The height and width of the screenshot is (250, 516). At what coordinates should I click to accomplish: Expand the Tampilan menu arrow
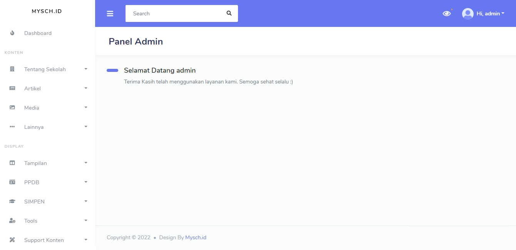86,163
